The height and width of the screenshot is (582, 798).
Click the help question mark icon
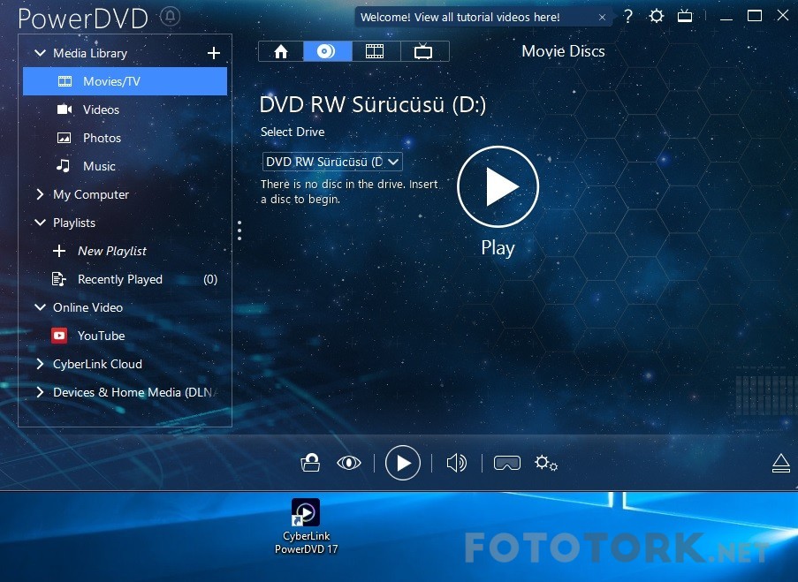pyautogui.click(x=628, y=16)
